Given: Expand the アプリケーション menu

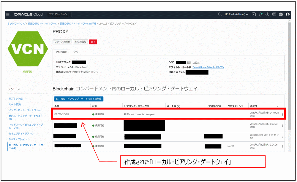Looking at the screenshot, I should (x=59, y=14).
